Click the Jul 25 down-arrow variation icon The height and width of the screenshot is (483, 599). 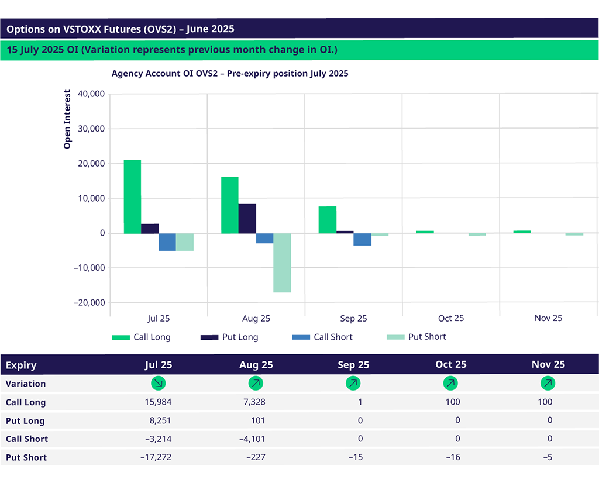[x=158, y=384]
